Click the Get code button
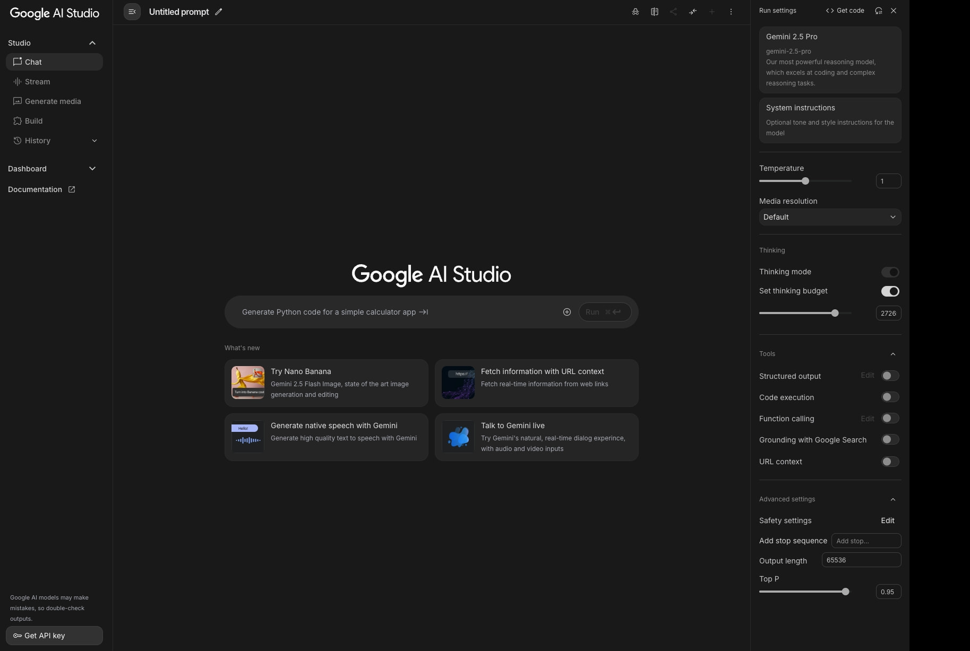The height and width of the screenshot is (651, 970). click(x=845, y=11)
